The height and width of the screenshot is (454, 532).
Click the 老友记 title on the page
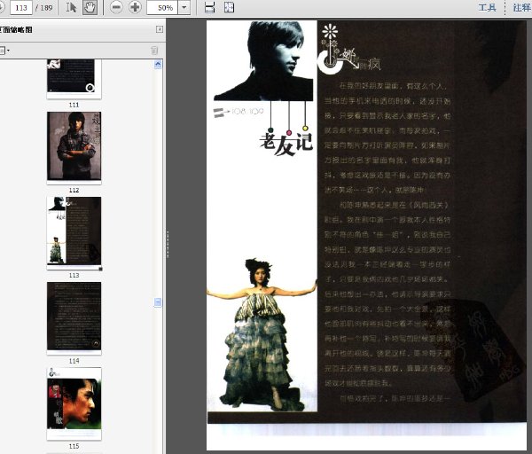pyautogui.click(x=286, y=145)
